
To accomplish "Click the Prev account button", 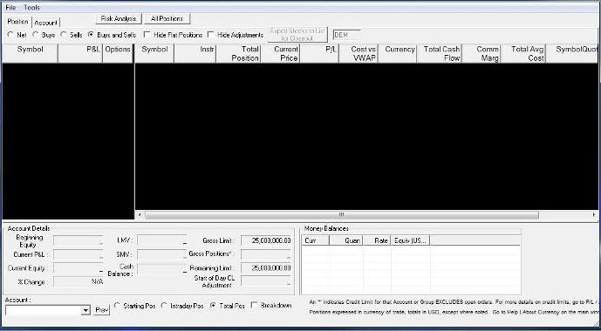I will pos(101,310).
